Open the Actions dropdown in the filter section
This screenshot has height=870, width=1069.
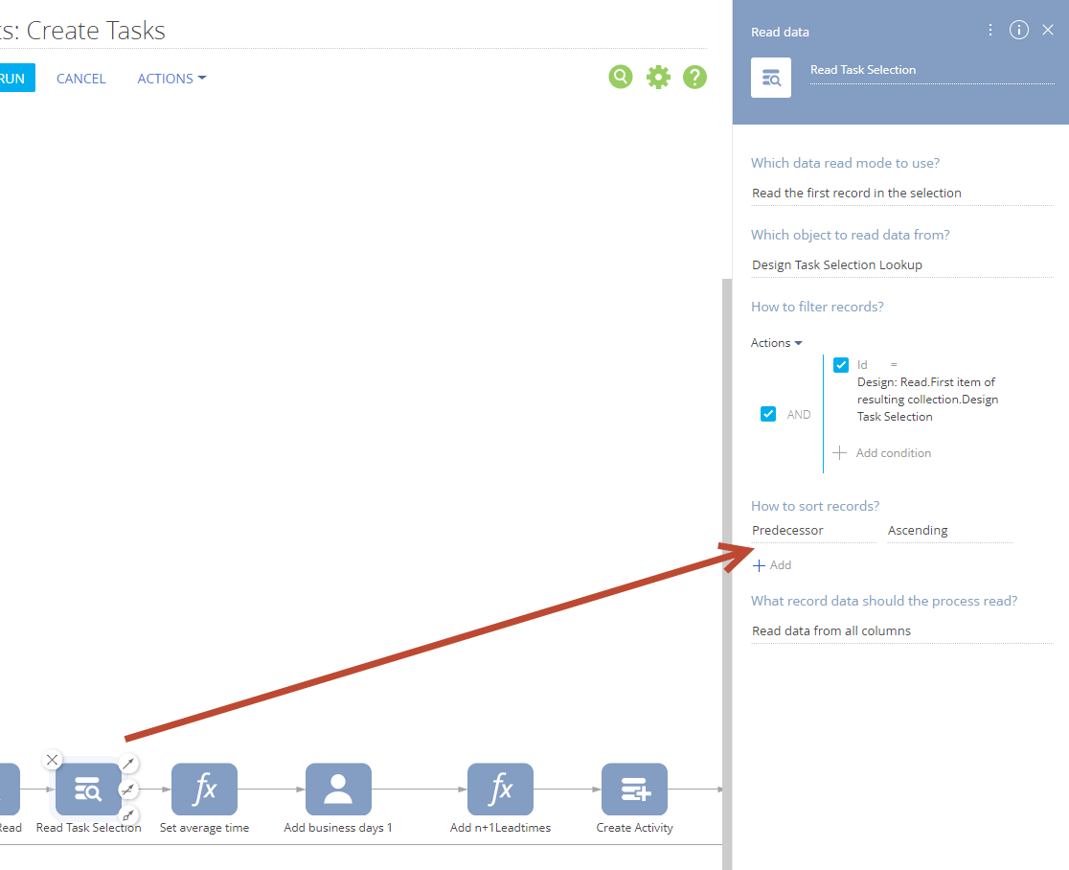776,342
